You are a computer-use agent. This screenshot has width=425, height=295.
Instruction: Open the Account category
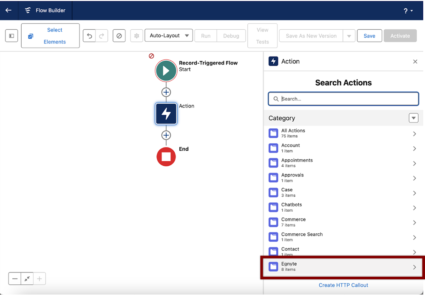343,148
